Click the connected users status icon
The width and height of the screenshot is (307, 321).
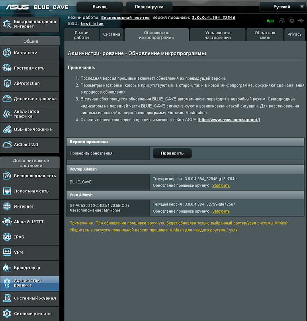[282, 20]
